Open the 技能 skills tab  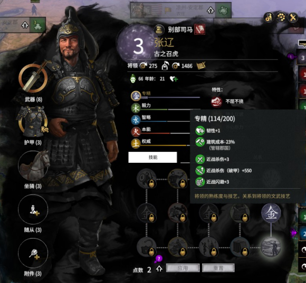point(152,157)
